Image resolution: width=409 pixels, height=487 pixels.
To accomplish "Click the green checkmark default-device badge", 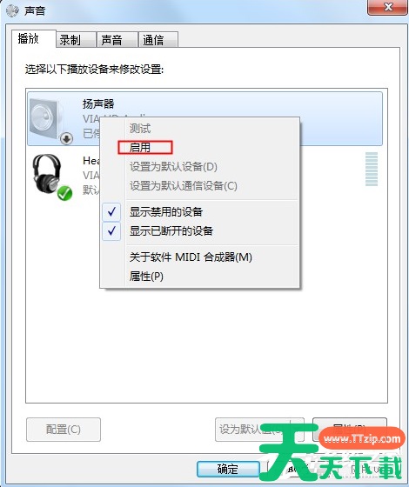I will (64, 193).
